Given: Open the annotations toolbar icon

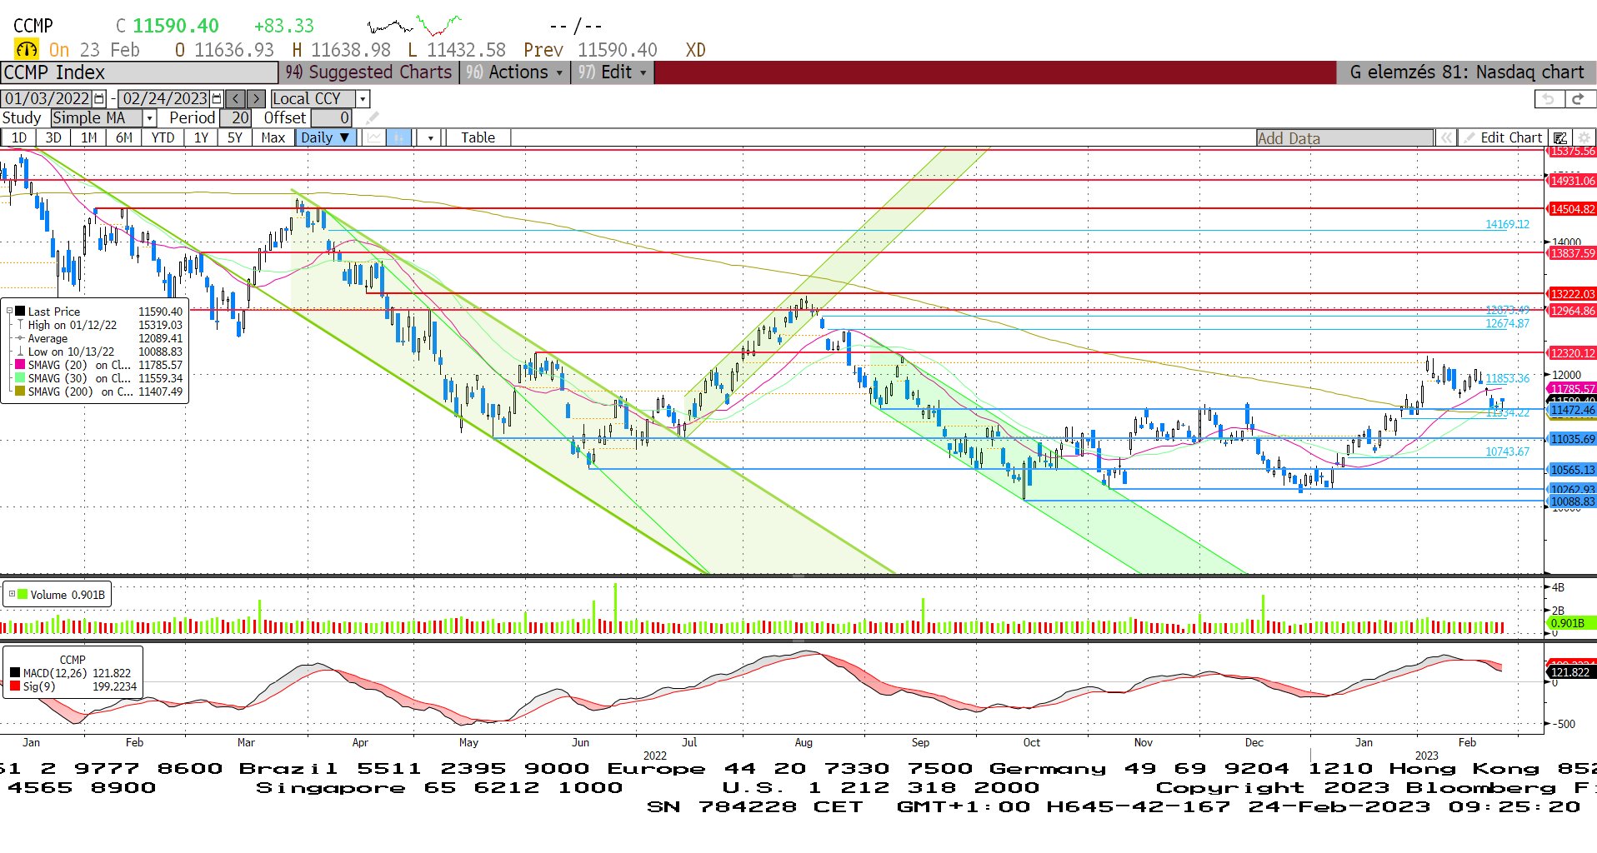Looking at the screenshot, I should tap(1559, 138).
